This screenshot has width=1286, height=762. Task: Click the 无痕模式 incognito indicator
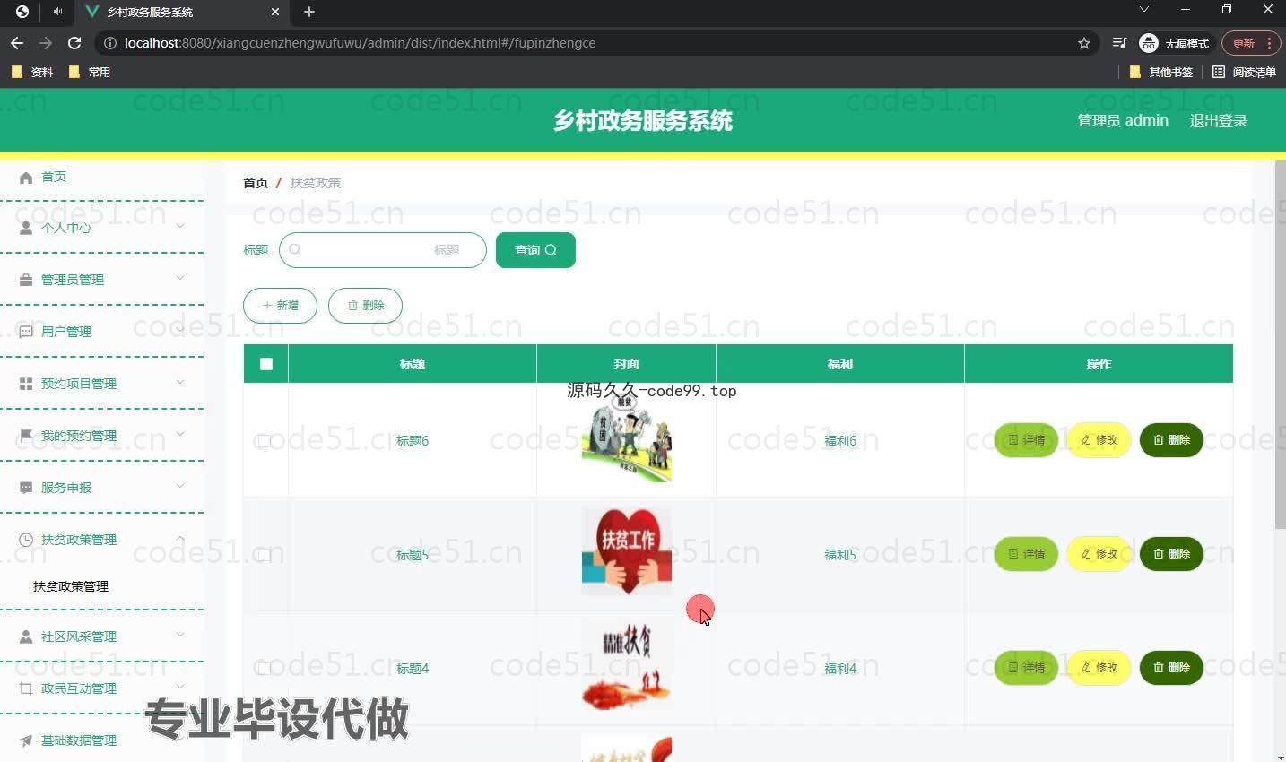1175,43
